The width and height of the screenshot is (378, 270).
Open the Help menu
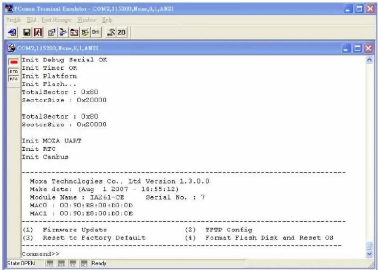coord(107,21)
